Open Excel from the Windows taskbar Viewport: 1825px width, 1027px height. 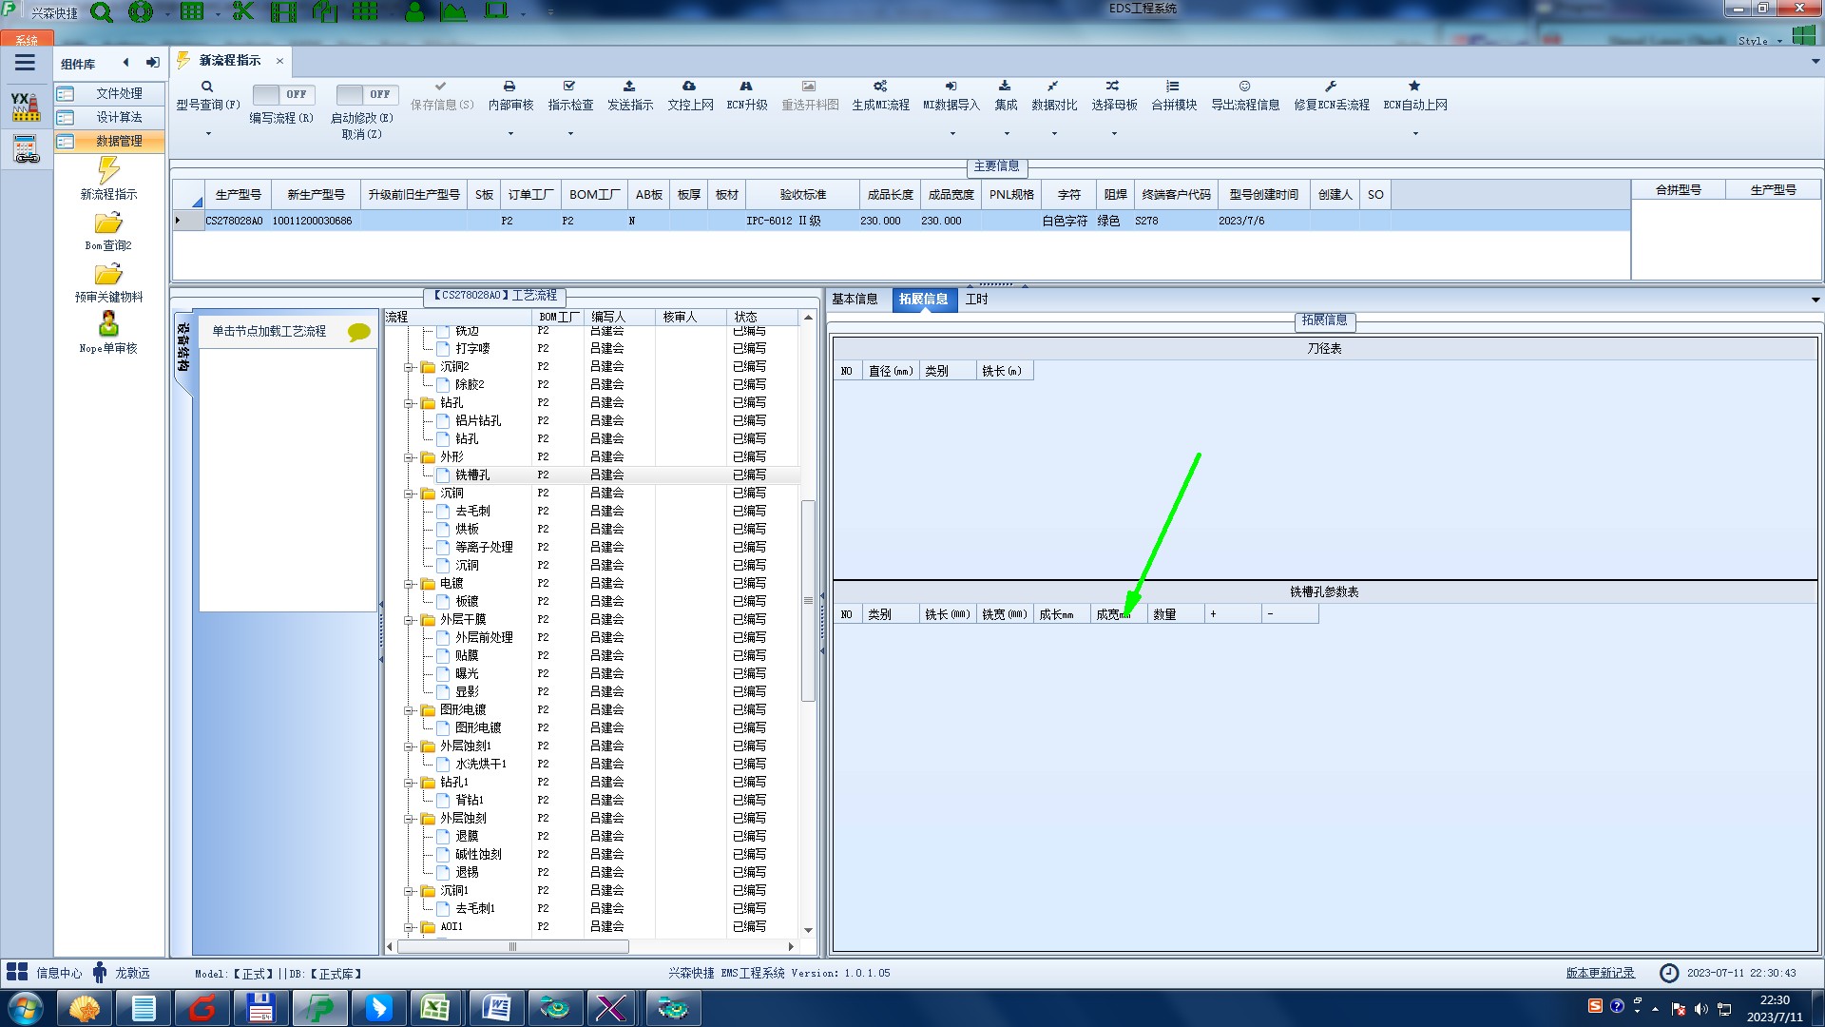(x=435, y=1007)
